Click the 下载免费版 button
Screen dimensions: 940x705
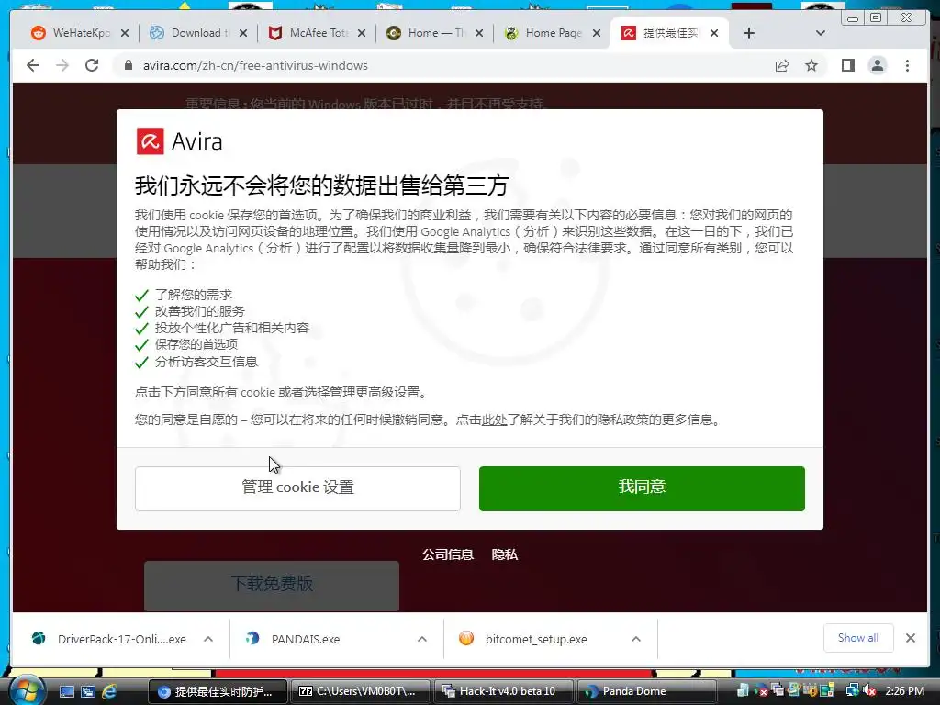[272, 585]
